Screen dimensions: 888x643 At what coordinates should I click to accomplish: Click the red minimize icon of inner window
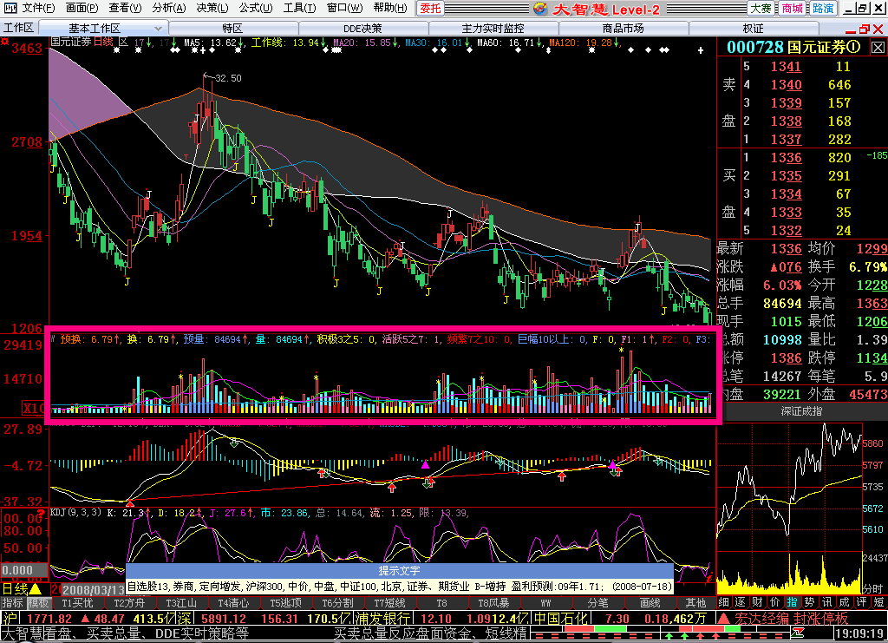point(851,30)
